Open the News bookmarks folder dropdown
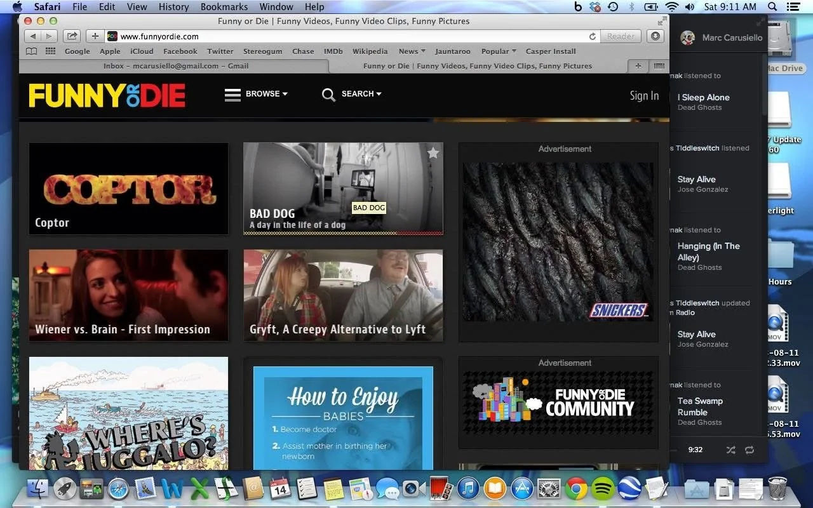 click(x=412, y=51)
